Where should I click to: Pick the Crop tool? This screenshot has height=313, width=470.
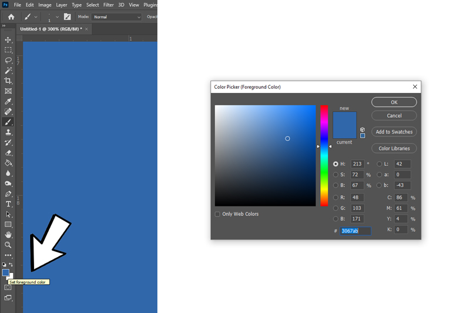[x=8, y=81]
